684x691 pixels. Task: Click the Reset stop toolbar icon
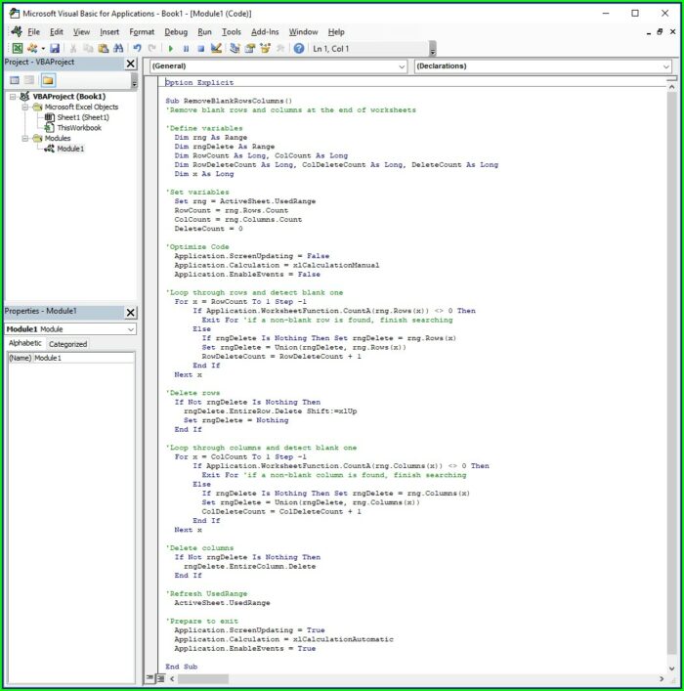coord(201,49)
